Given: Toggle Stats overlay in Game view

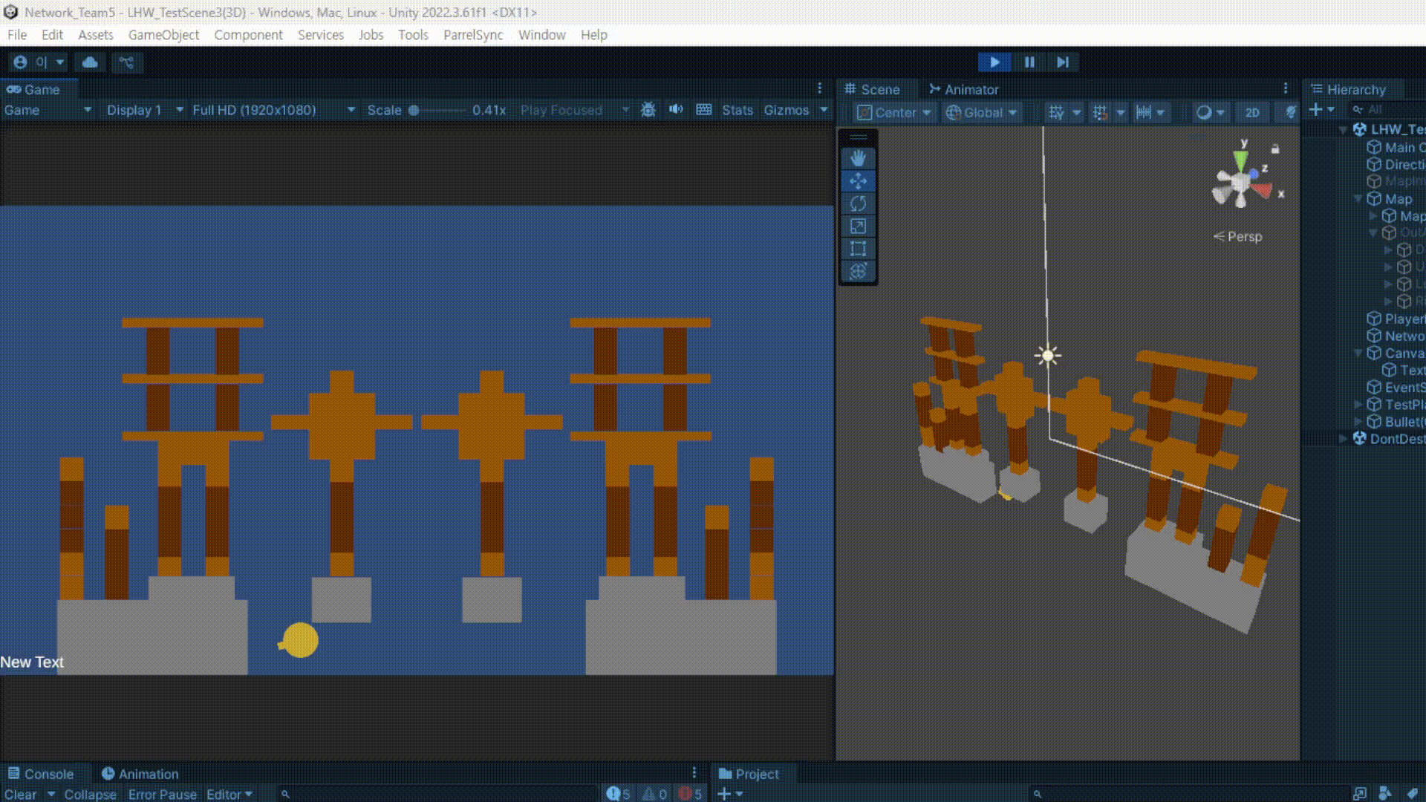Looking at the screenshot, I should [x=737, y=110].
